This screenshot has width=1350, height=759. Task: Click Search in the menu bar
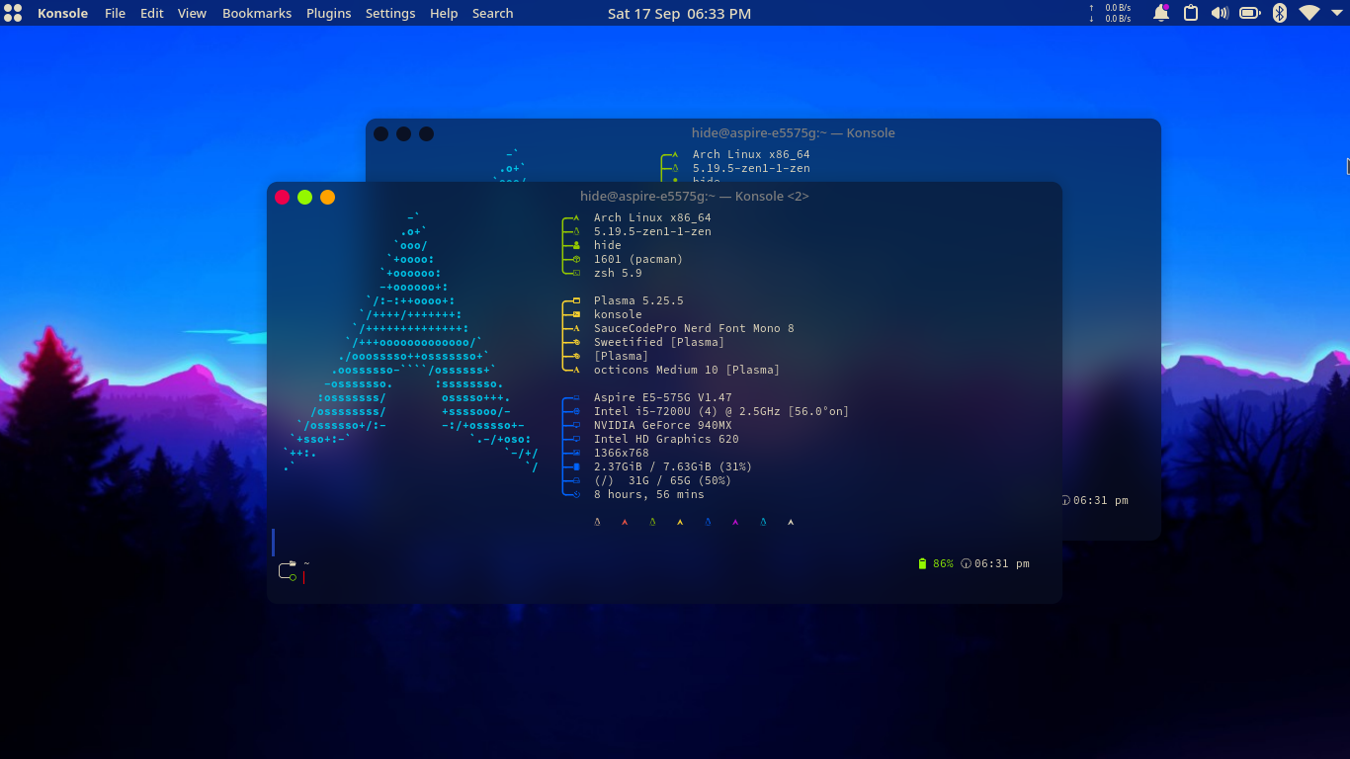pyautogui.click(x=492, y=13)
